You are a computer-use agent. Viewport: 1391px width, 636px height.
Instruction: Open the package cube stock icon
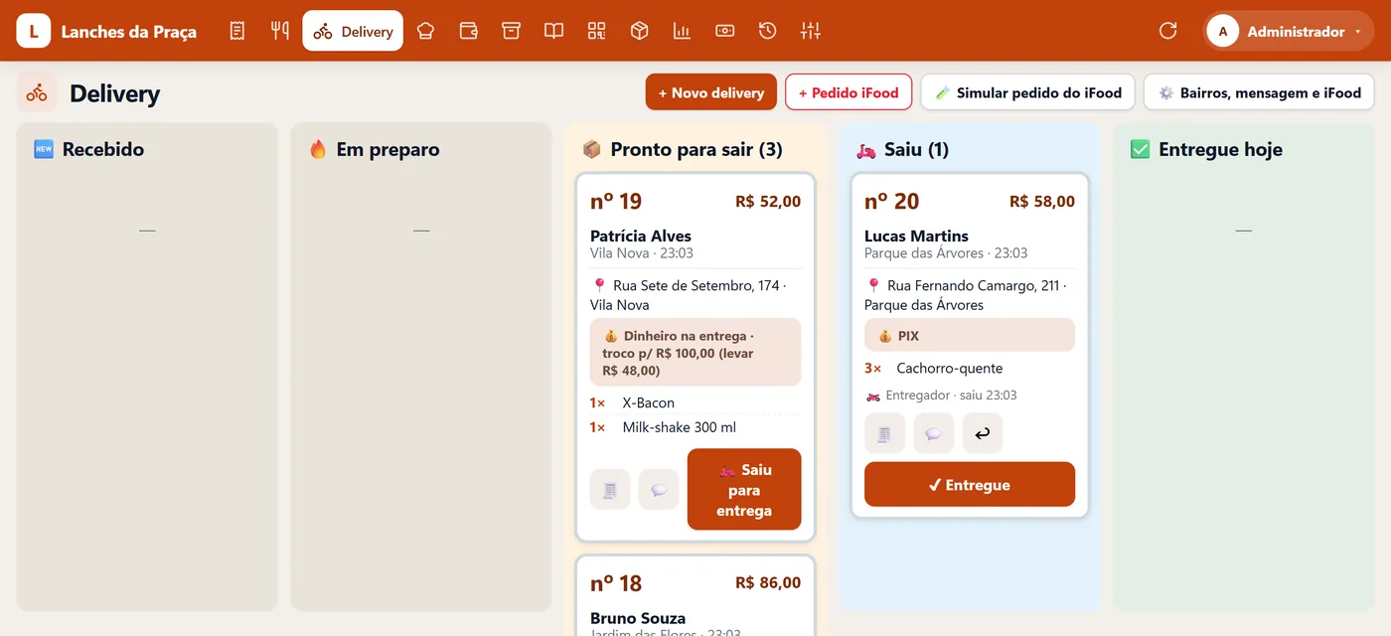click(639, 31)
